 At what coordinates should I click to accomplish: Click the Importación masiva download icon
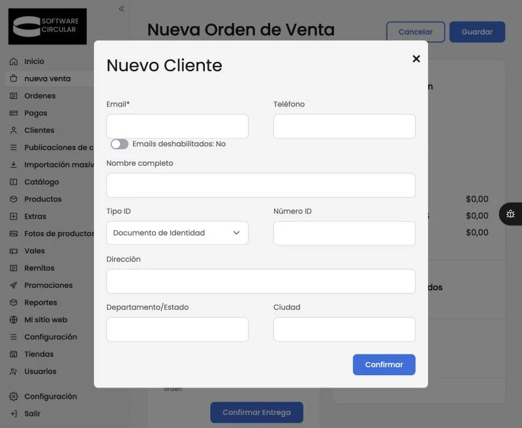[x=14, y=165]
